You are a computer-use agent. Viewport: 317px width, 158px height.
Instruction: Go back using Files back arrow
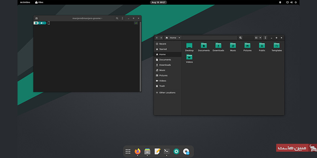coord(157,38)
